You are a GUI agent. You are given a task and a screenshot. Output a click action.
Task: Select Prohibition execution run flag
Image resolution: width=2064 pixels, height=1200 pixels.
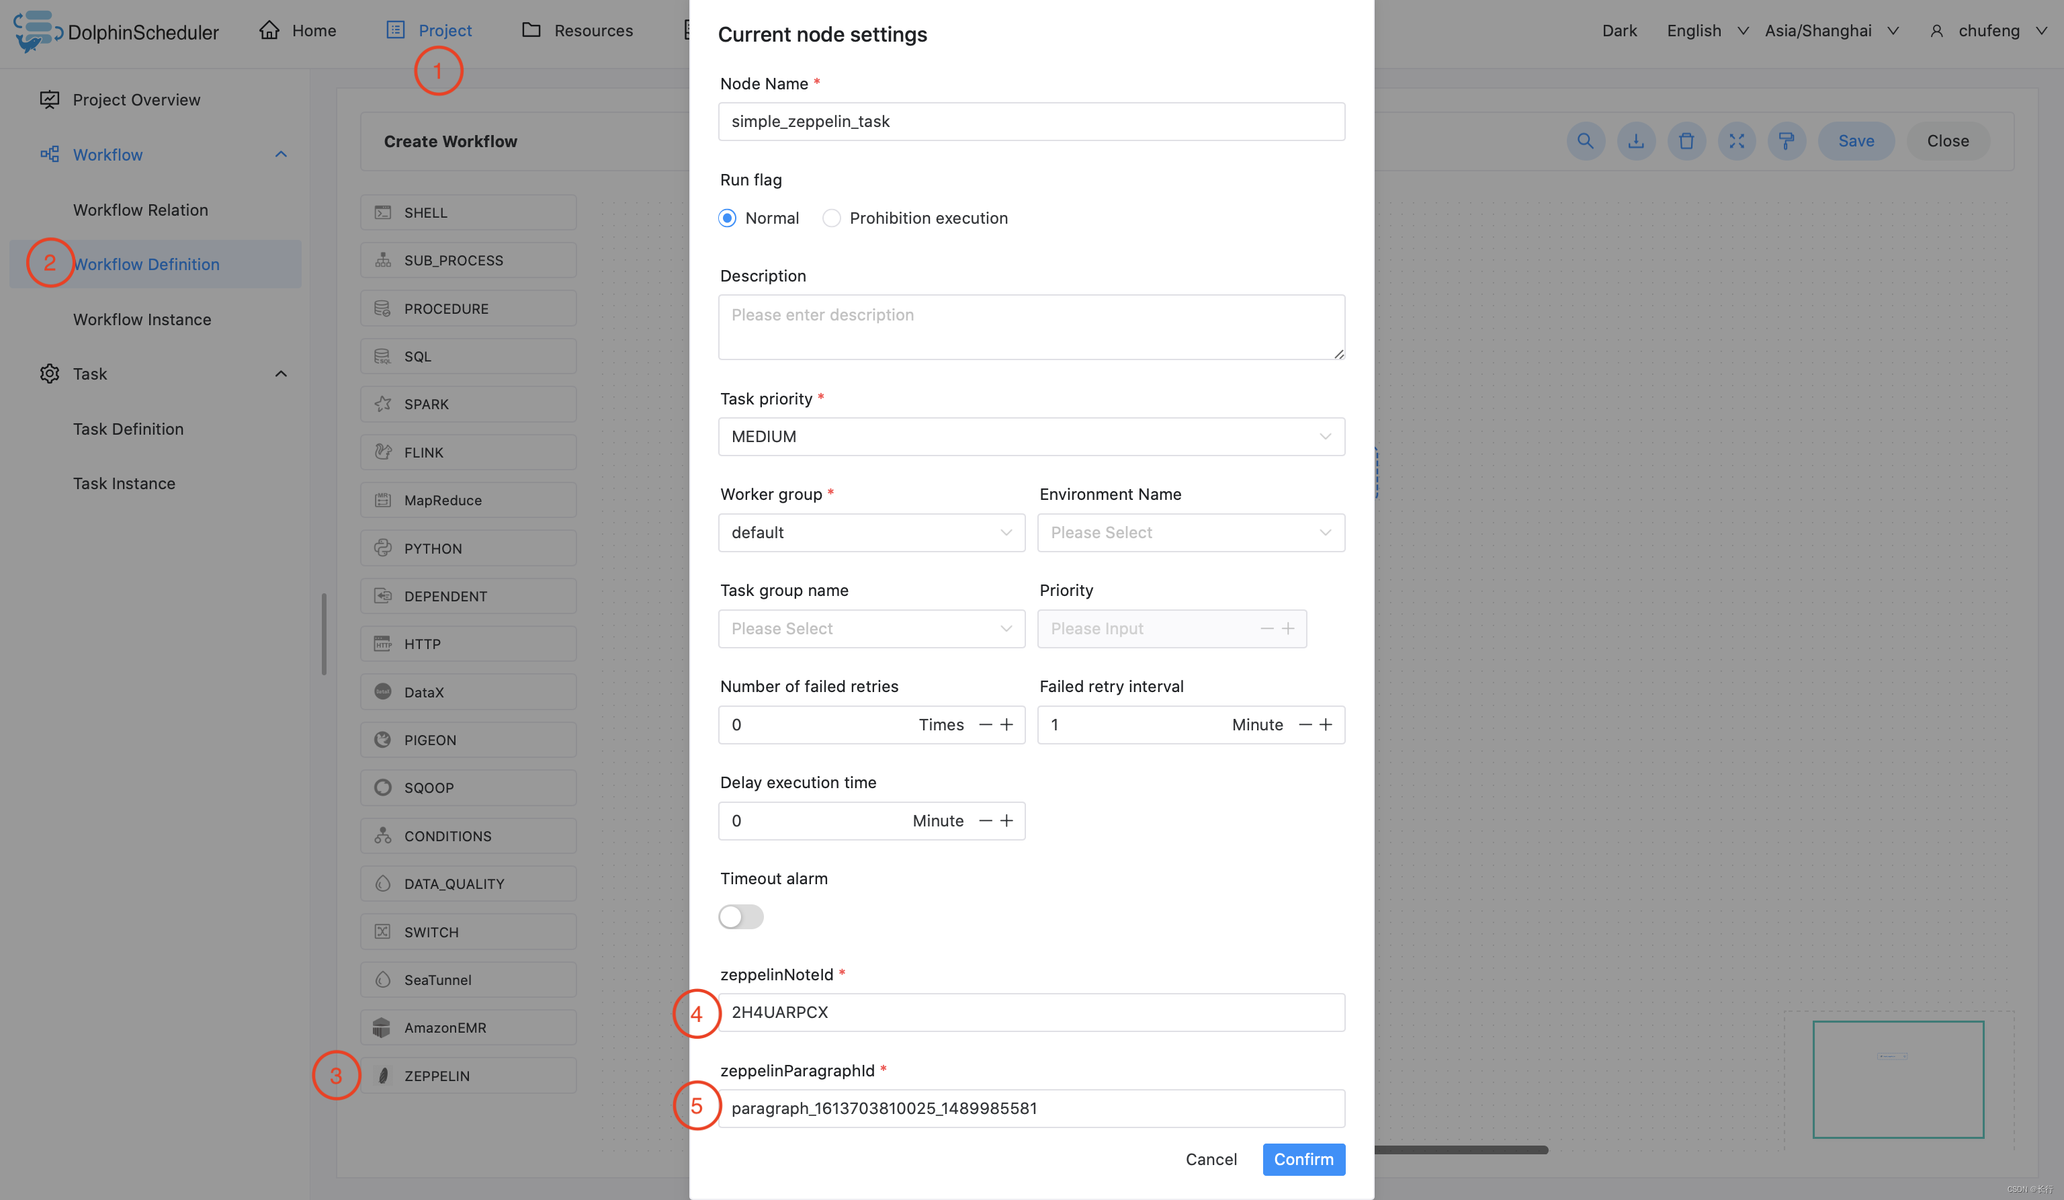(831, 218)
